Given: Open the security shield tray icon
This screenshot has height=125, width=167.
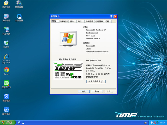Looking at the screenshot, I should tap(151, 123).
